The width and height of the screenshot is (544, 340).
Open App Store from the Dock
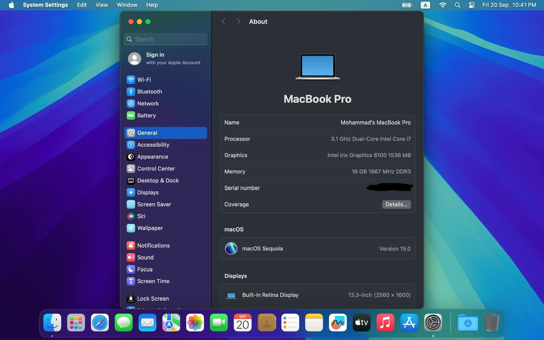[x=409, y=323]
